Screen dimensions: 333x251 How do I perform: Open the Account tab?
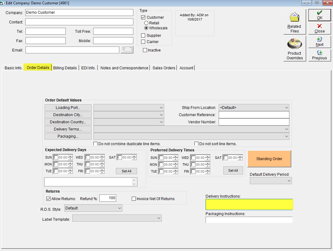pyautogui.click(x=186, y=68)
